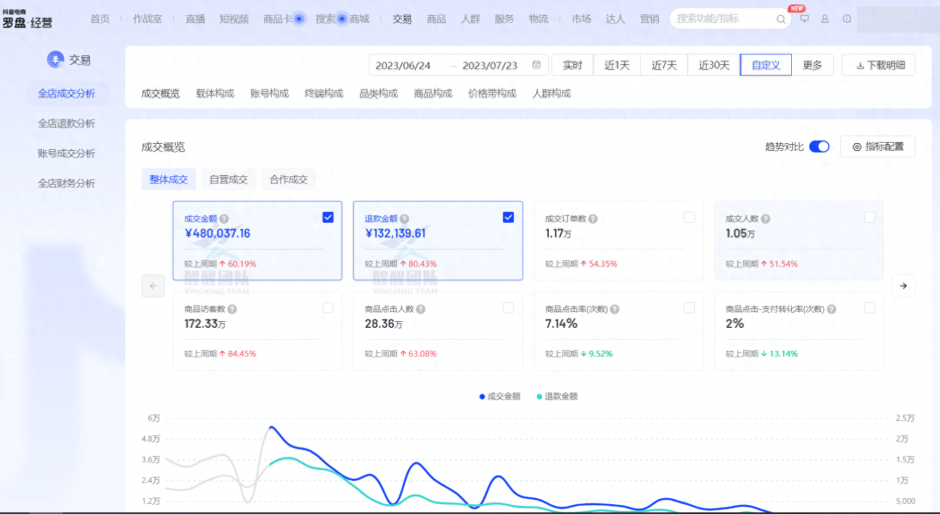Open 全店退款分析 in the left sidebar
The width and height of the screenshot is (940, 514).
click(66, 123)
